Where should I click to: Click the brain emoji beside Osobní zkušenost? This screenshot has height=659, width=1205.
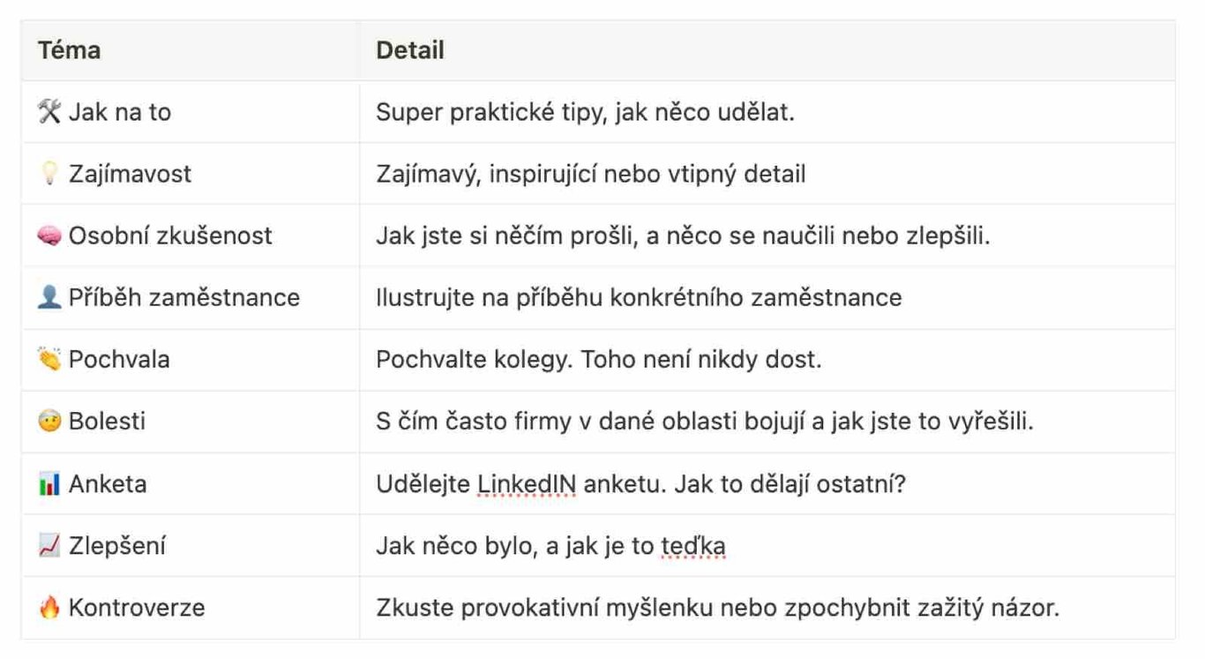(x=49, y=236)
